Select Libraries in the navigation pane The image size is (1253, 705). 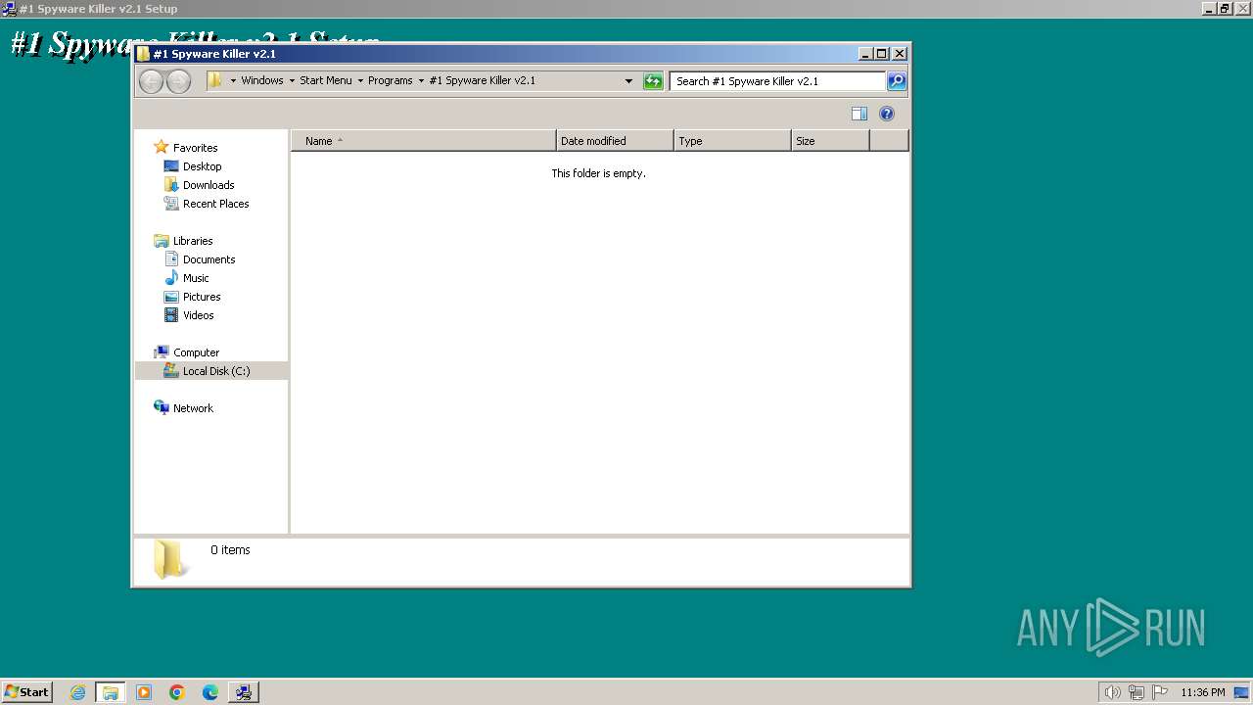coord(193,241)
